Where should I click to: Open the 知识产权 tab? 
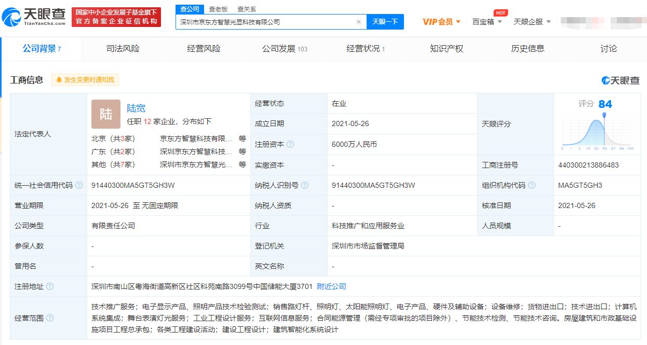(447, 49)
